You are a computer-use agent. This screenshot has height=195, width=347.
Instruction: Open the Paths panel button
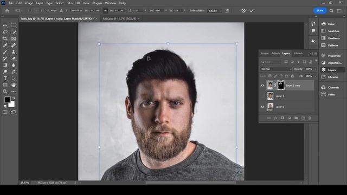[328, 95]
